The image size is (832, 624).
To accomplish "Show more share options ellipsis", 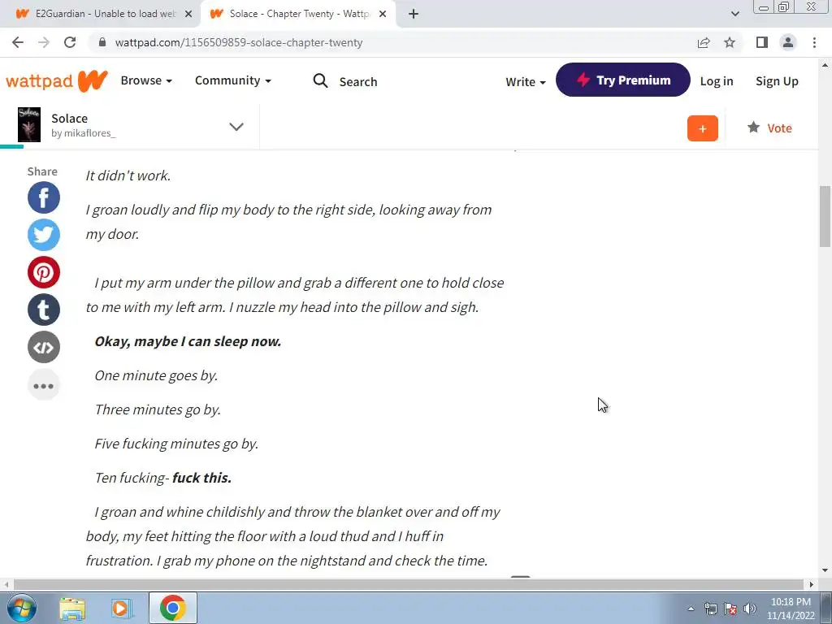I will tap(44, 385).
